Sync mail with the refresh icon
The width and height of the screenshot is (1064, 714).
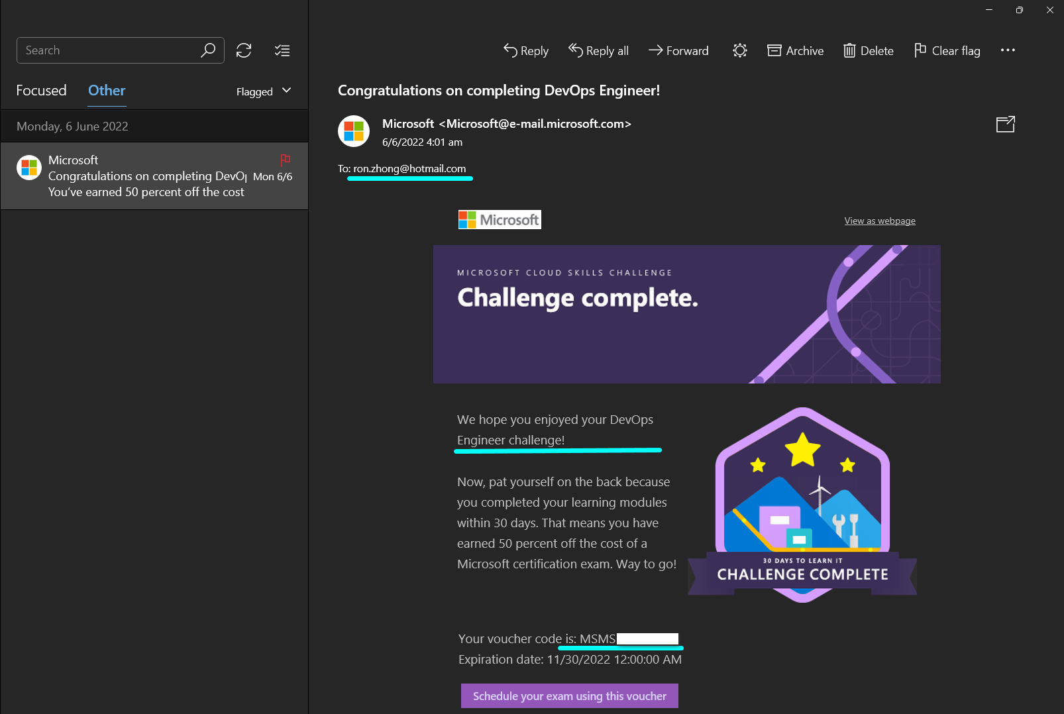(244, 50)
